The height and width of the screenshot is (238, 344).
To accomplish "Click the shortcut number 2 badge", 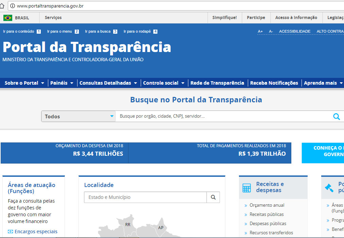I will pos(76,31).
